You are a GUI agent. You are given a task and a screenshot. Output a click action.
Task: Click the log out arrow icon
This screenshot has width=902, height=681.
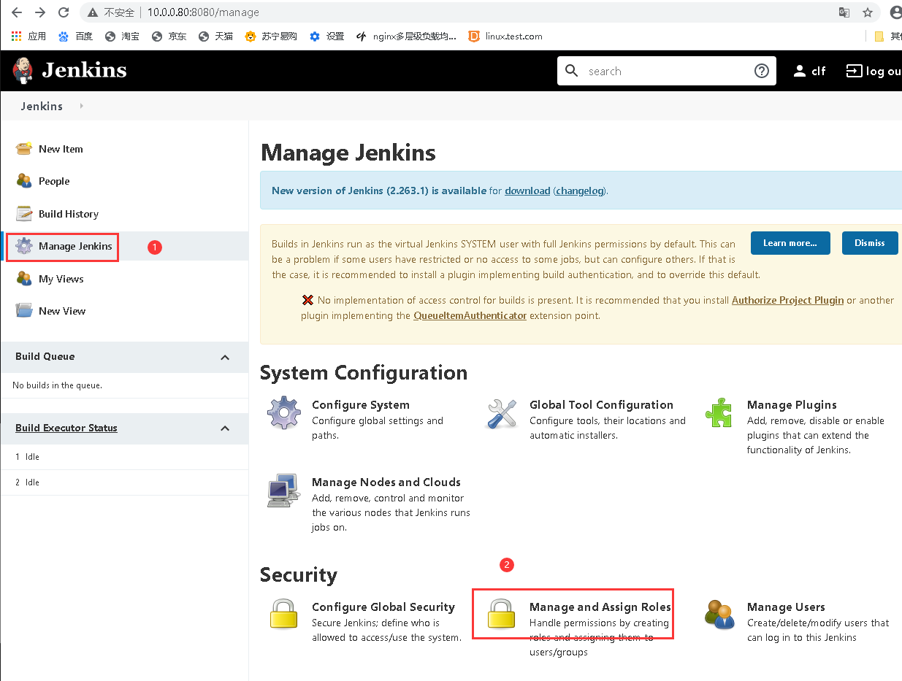[x=854, y=71]
